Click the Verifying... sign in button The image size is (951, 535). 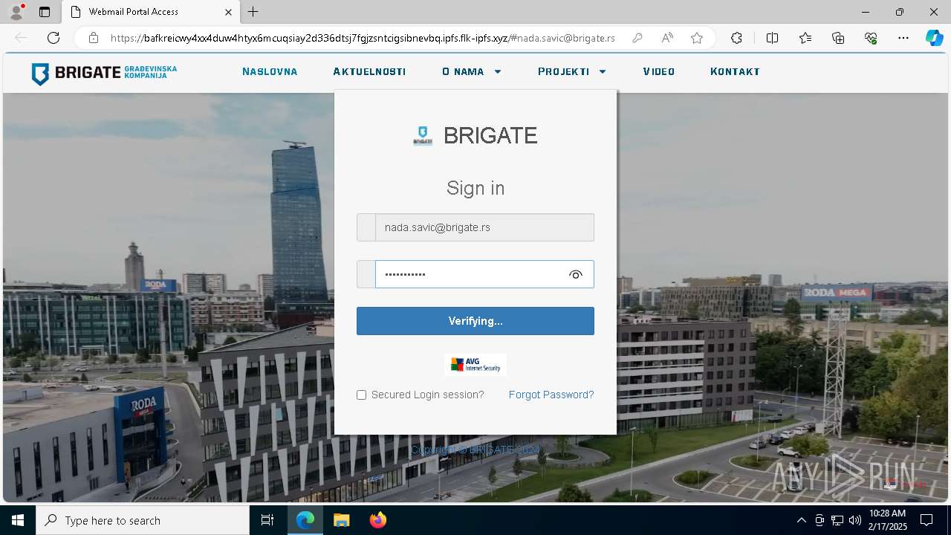pos(475,321)
